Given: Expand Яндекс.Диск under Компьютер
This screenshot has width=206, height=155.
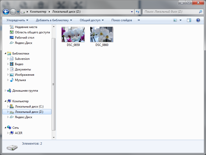Looking at the screenshot, I should pyautogui.click(x=8, y=117).
